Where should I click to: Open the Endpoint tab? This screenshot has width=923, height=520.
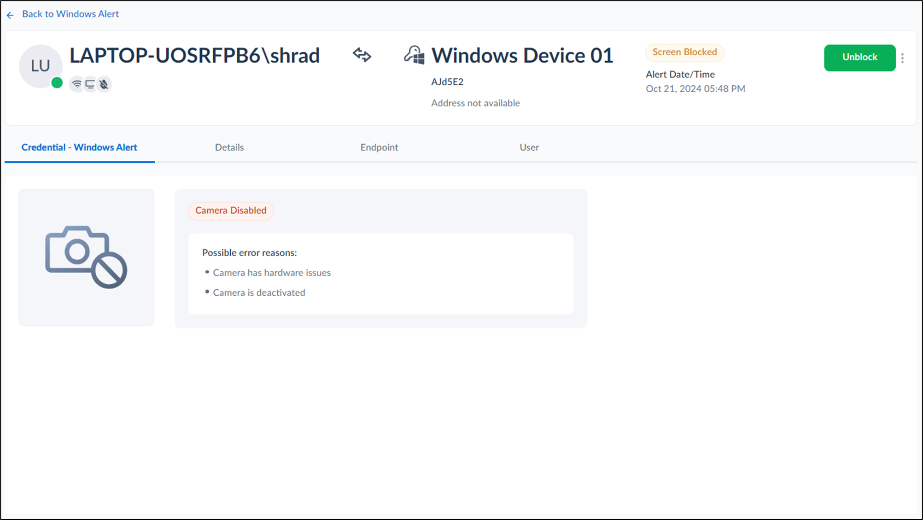[x=379, y=147]
